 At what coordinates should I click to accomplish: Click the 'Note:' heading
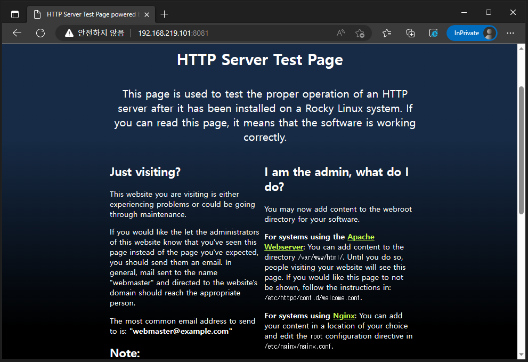coord(125,353)
